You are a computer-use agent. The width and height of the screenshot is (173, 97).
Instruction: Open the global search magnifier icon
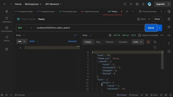(125, 4)
